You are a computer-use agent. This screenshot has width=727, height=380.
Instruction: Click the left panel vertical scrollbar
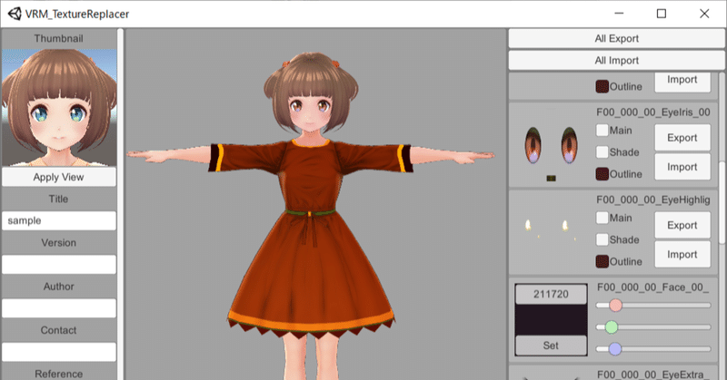coord(120,204)
